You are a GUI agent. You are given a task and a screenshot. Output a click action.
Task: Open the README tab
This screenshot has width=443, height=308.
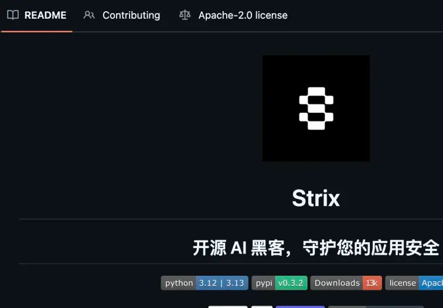coord(37,15)
